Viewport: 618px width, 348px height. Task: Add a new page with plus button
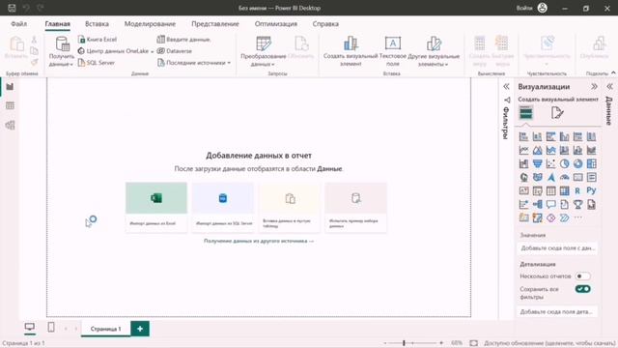click(140, 329)
